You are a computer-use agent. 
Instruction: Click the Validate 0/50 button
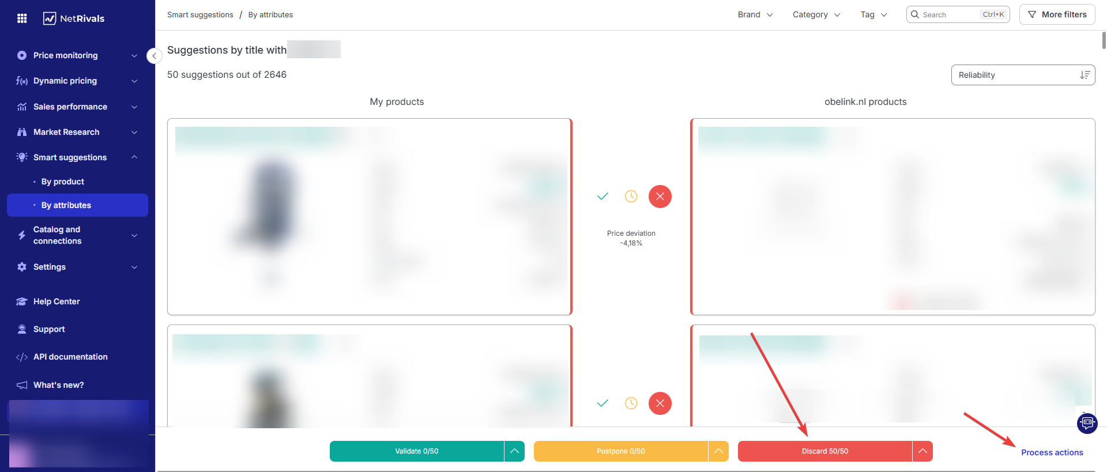point(416,451)
